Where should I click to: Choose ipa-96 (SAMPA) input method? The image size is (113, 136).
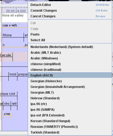(70, 110)
